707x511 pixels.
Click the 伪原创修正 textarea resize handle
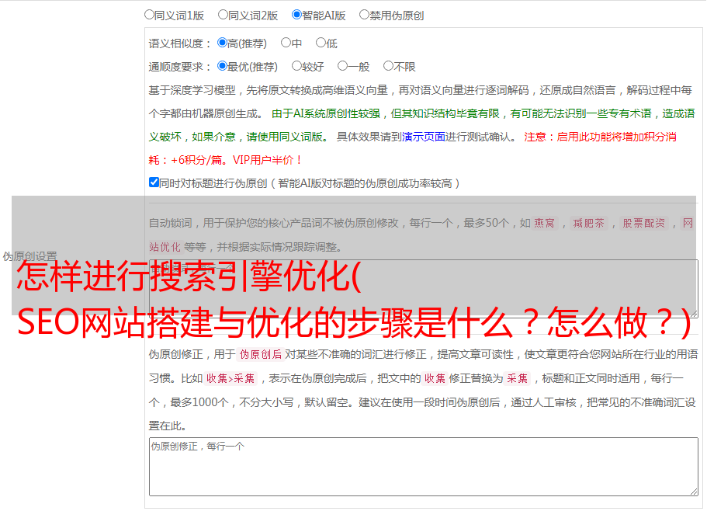pyautogui.click(x=694, y=492)
